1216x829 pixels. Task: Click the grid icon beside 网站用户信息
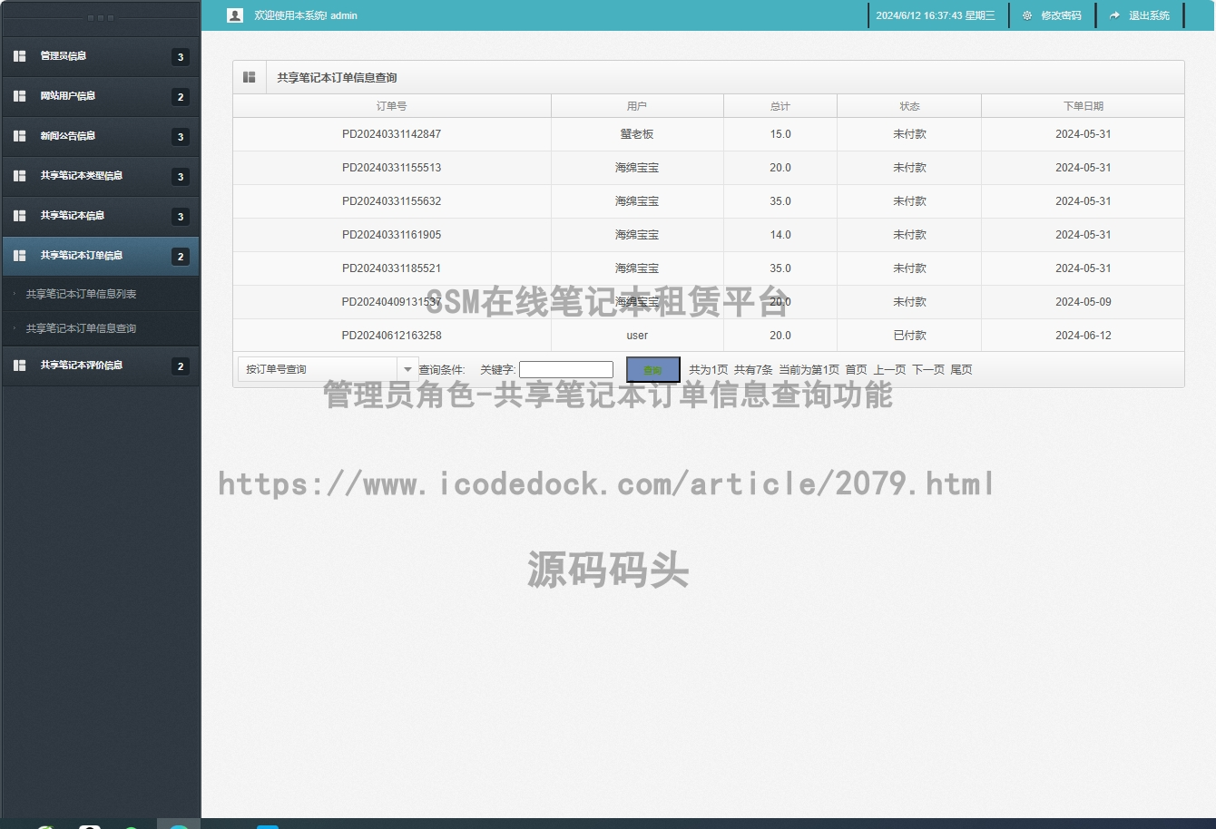pyautogui.click(x=19, y=96)
